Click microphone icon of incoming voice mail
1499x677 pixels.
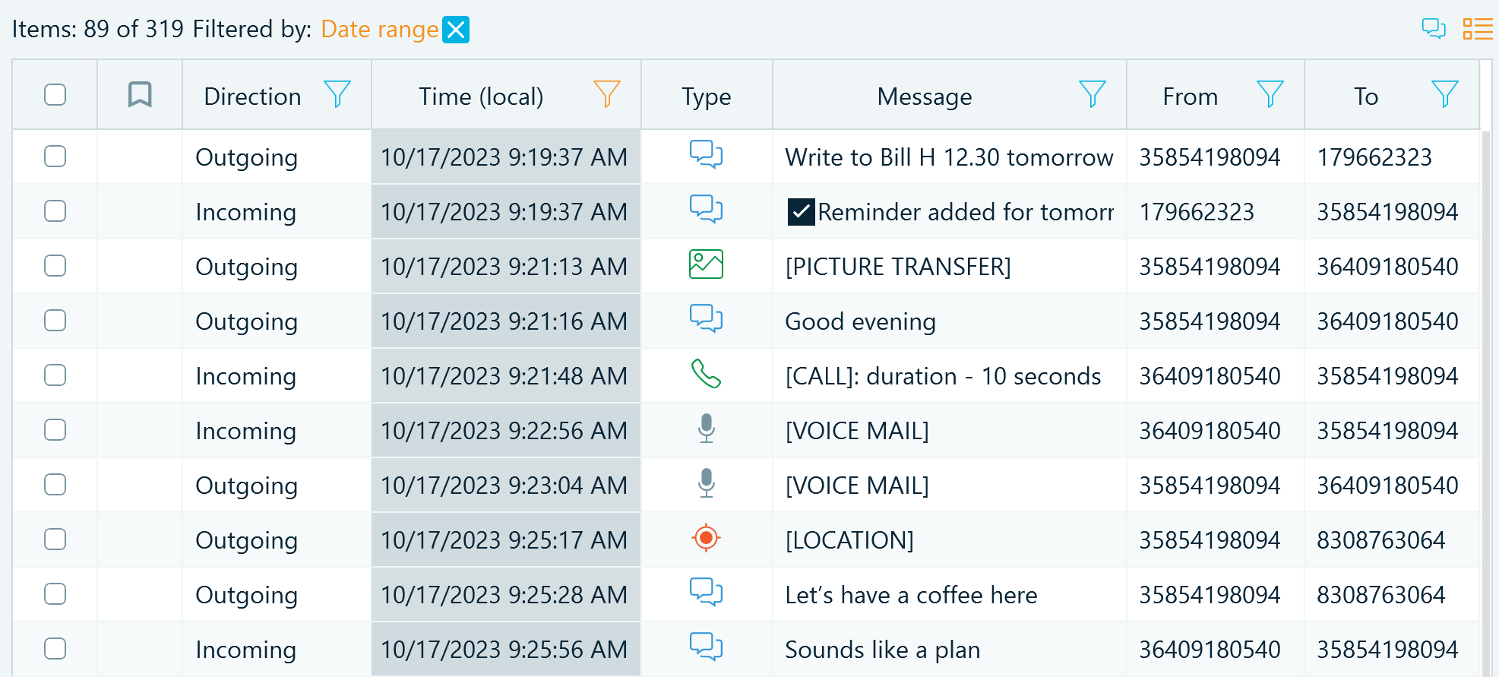click(x=706, y=429)
